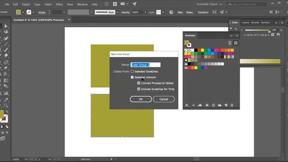The width and height of the screenshot is (288, 162).
Task: Click the Stroke label link
Action: [x=42, y=13]
